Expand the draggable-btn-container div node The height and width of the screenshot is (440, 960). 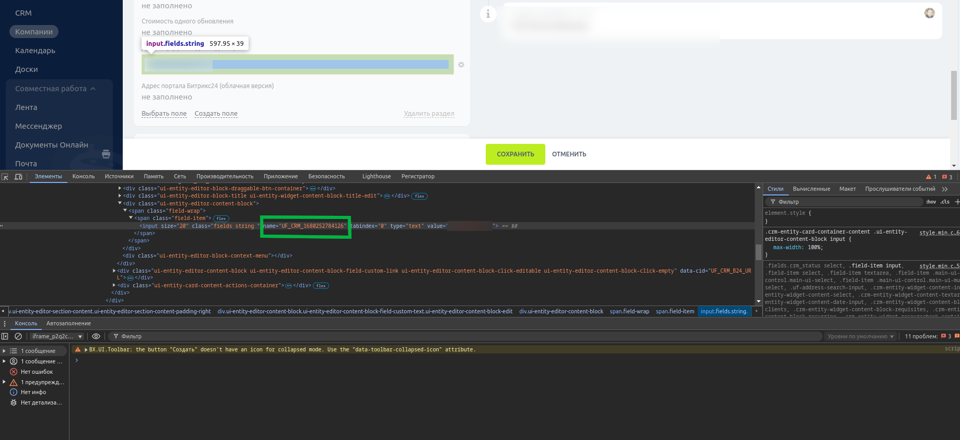click(120, 189)
